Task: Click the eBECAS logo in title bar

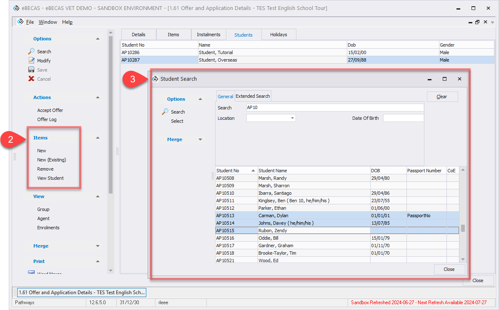Action: tap(16, 8)
